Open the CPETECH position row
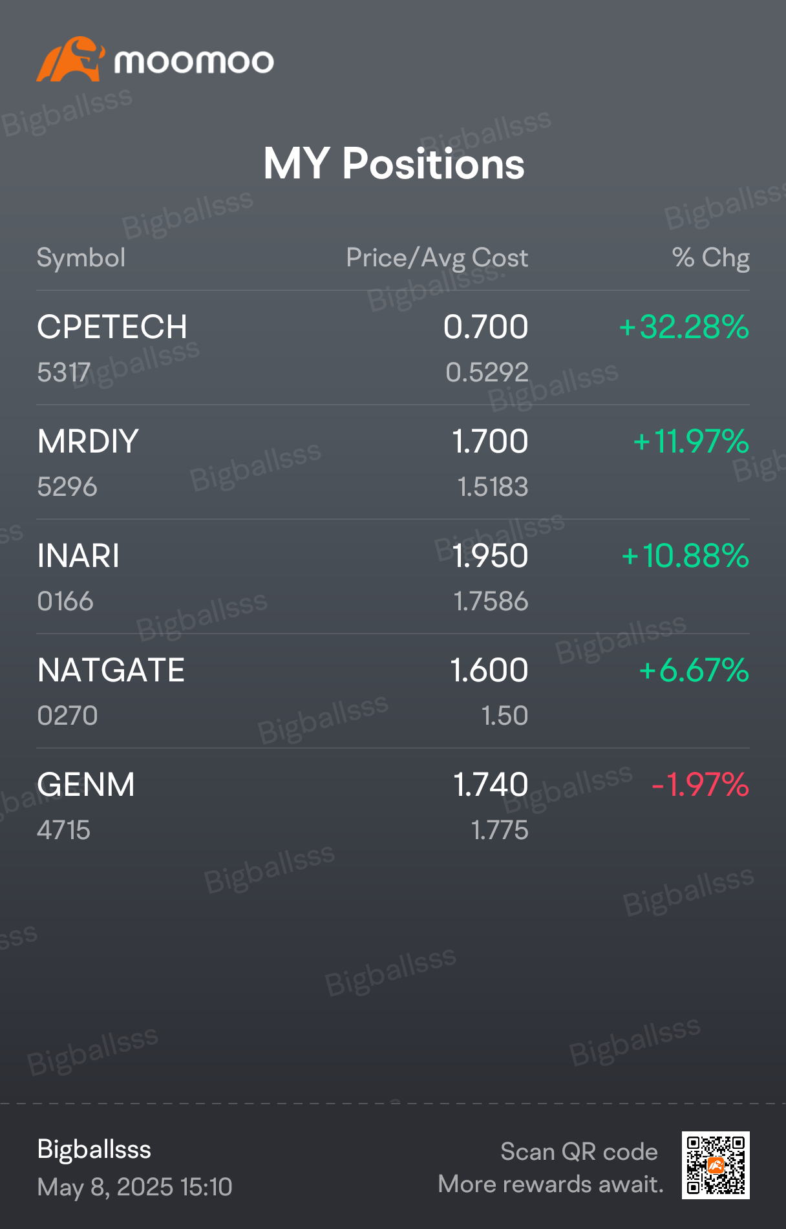 point(393,348)
